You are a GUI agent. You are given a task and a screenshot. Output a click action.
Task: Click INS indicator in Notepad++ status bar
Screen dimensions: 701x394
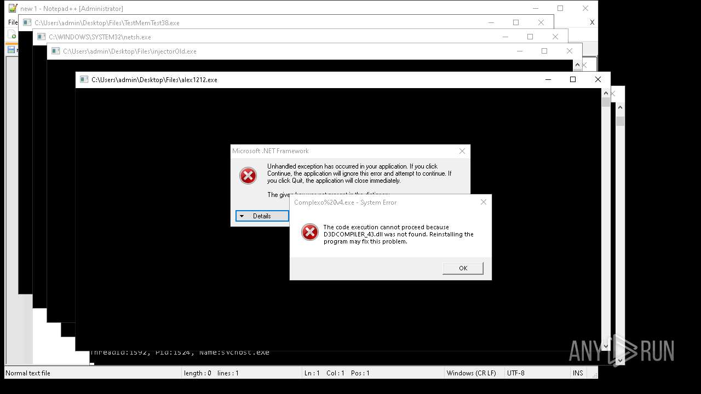click(x=578, y=373)
